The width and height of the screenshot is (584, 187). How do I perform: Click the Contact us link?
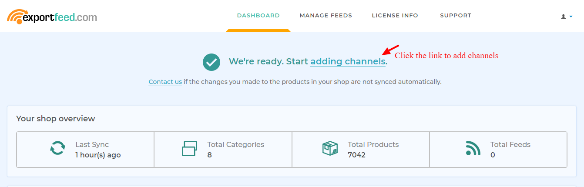coord(165,82)
